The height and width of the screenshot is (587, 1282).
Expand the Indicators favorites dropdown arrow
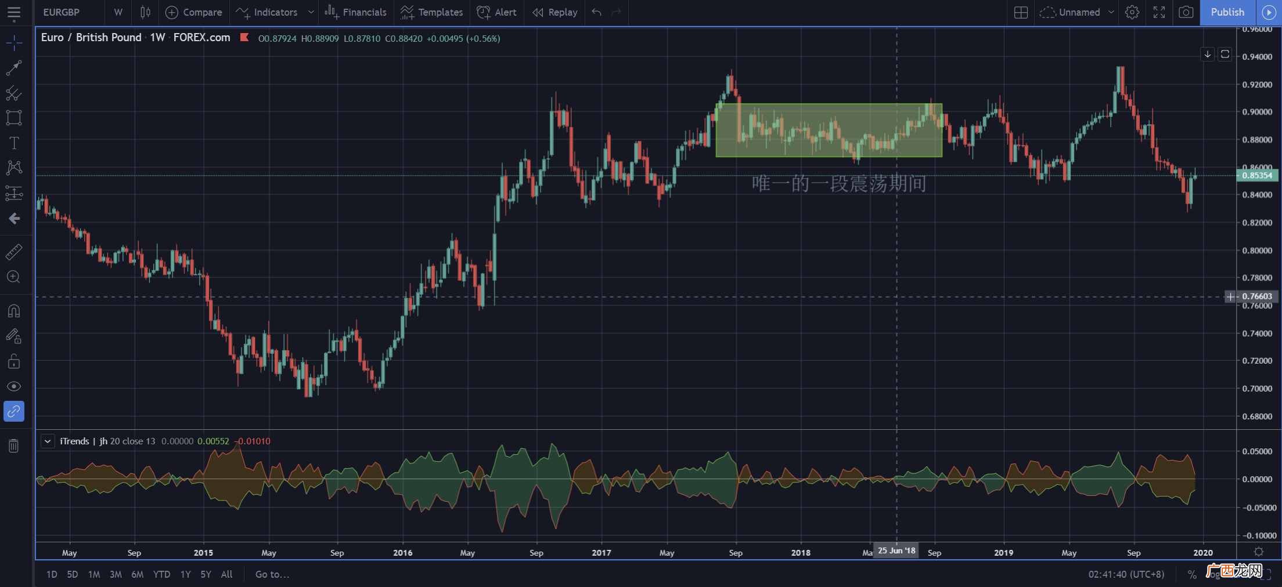[x=311, y=12]
